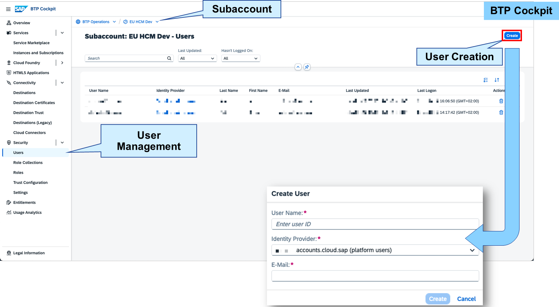Click the Entitlements icon

pos(9,202)
